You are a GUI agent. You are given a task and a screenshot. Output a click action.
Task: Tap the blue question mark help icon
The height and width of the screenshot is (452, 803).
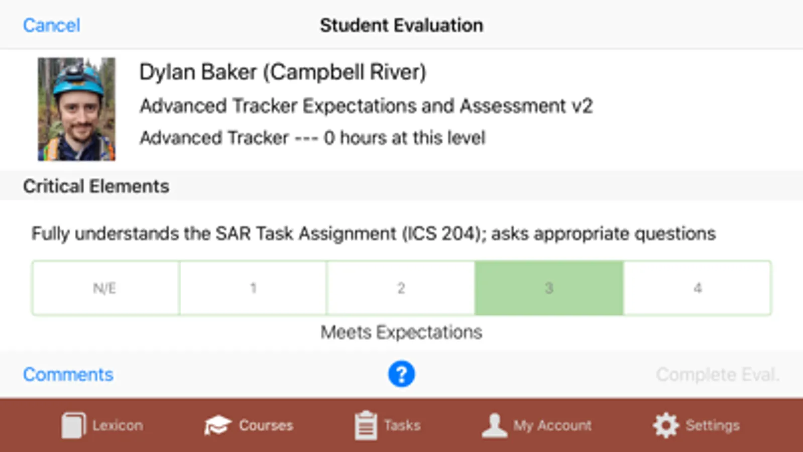[401, 374]
